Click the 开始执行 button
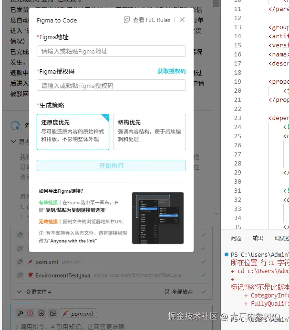The image size is (289, 330). (x=111, y=165)
